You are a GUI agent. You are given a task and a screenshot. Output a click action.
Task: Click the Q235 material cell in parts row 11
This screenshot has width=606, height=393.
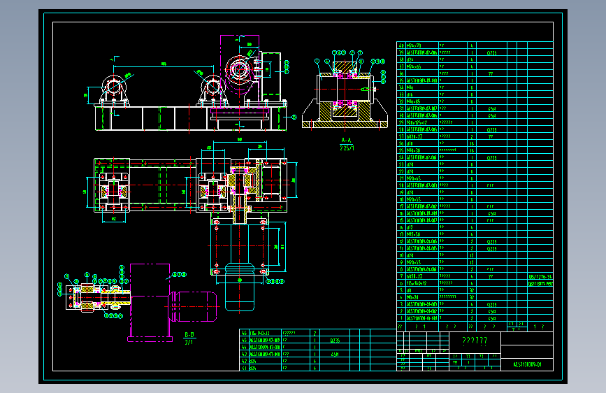491,249
